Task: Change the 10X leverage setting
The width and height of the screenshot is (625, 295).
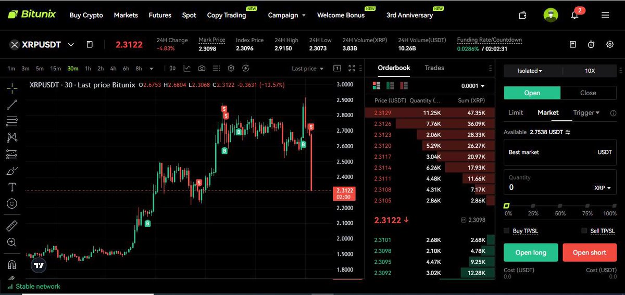Action: click(x=590, y=71)
